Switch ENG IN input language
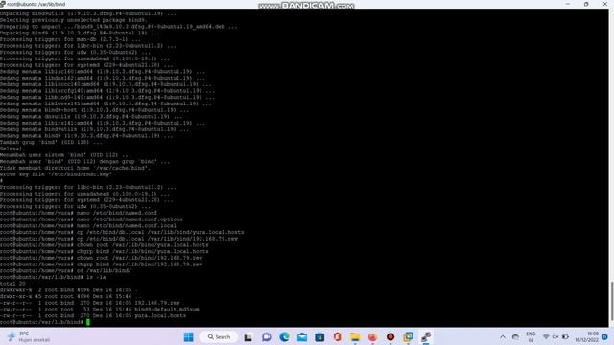Screen dimensions: 614x345 [531, 336]
